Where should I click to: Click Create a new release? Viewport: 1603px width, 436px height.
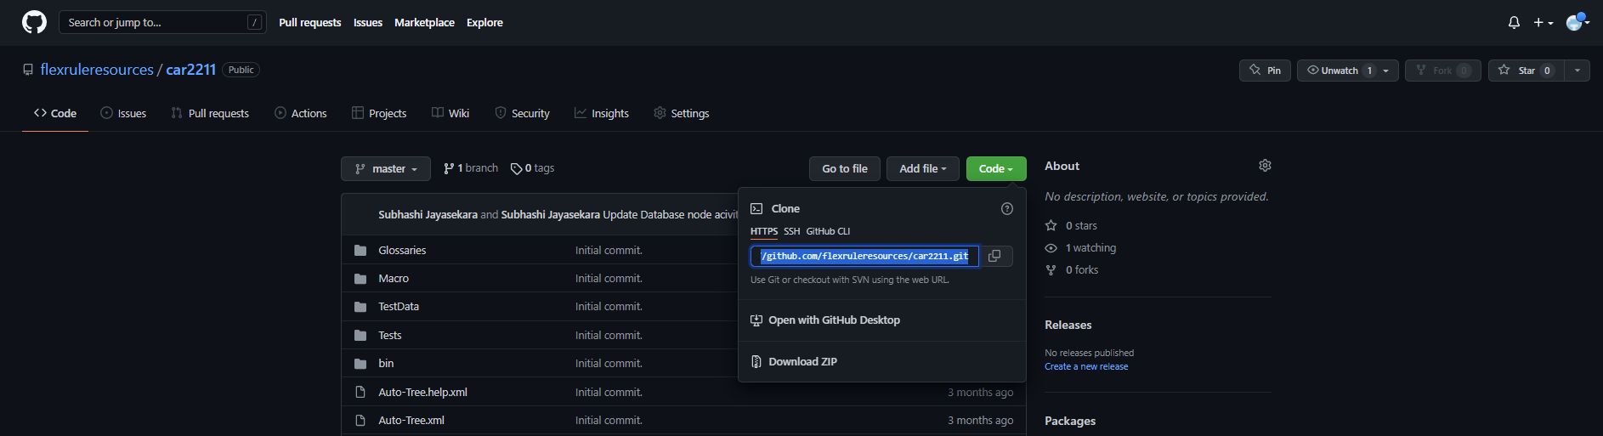(x=1086, y=366)
